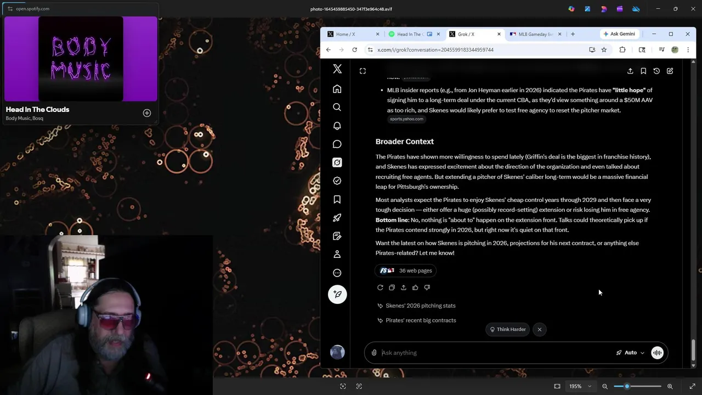The image size is (702, 395).
Task: Click the white compose Post button
Action: pos(337,294)
